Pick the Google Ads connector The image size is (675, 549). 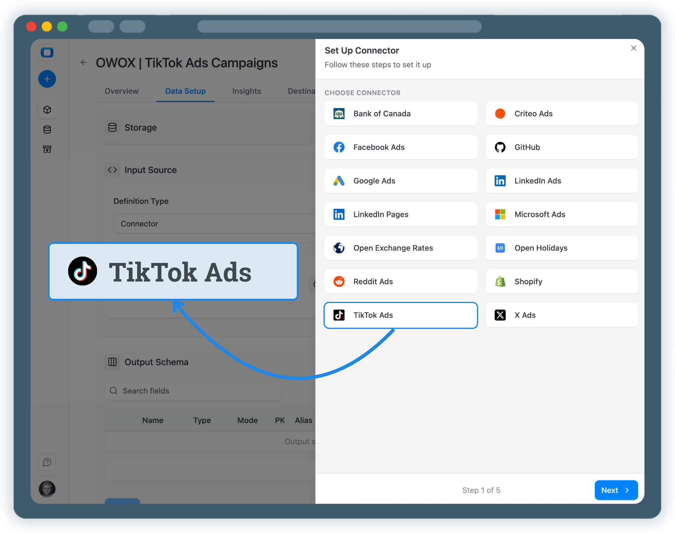tap(400, 181)
